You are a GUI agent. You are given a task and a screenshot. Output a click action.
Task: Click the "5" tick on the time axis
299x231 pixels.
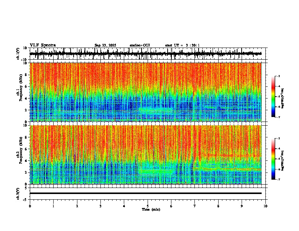click(148, 206)
